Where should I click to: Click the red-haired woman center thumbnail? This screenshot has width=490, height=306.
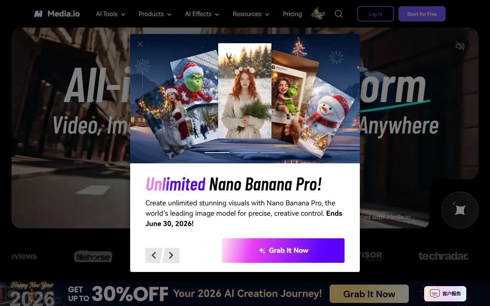tap(245, 91)
